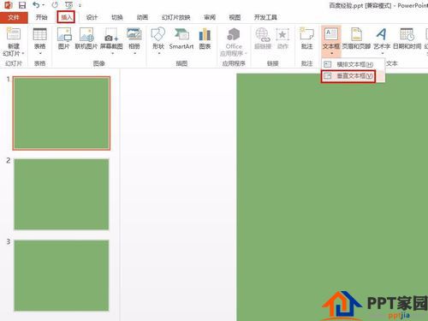
Task: Click the Picture (图片) icon in the ribbon
Action: (64, 39)
